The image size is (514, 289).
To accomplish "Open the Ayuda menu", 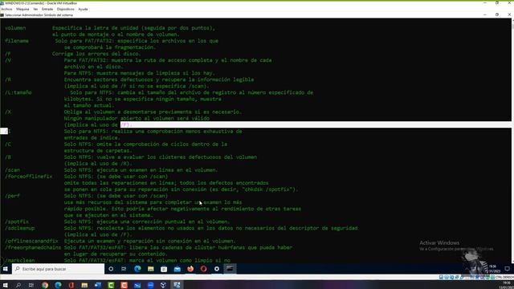I will pyautogui.click(x=83, y=9).
